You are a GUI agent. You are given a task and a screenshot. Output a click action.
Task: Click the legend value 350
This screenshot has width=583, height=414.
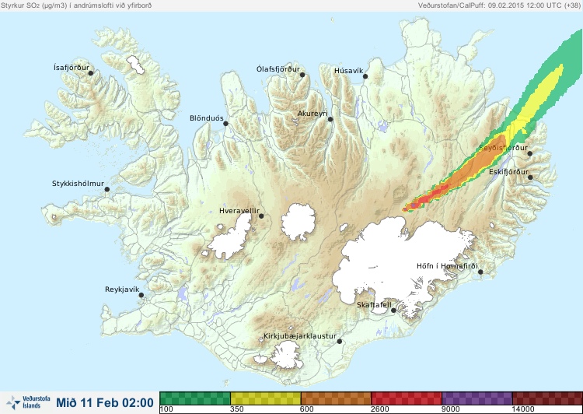tap(237, 409)
